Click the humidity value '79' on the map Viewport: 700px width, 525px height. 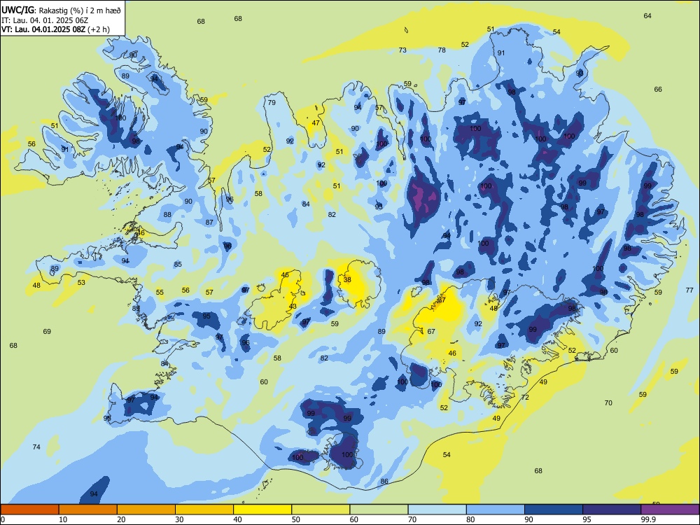coord(272,103)
